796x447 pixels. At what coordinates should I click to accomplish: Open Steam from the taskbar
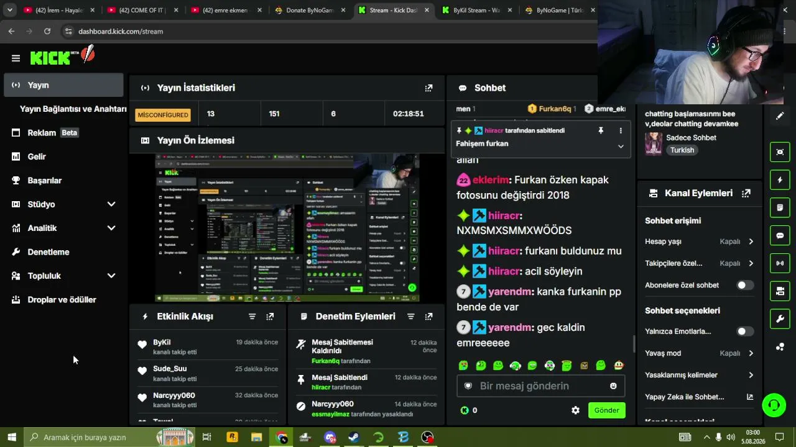pos(353,437)
